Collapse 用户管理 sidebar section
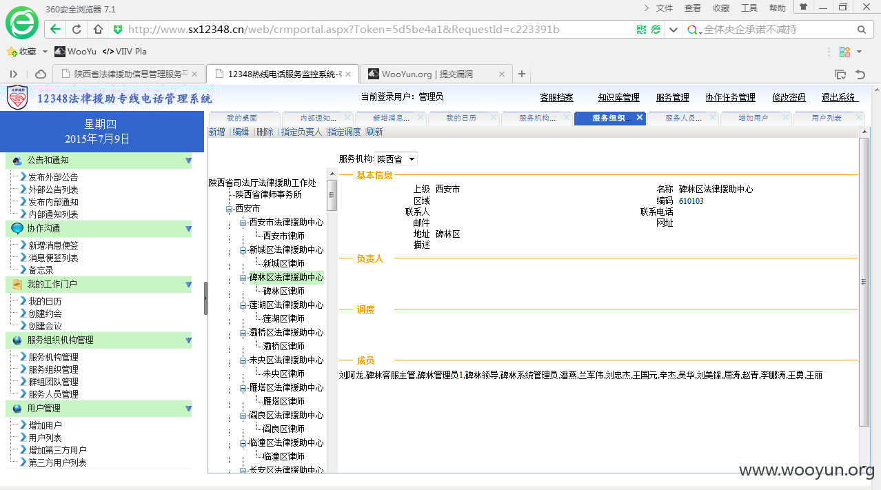The height and width of the screenshot is (490, 881). (188, 409)
